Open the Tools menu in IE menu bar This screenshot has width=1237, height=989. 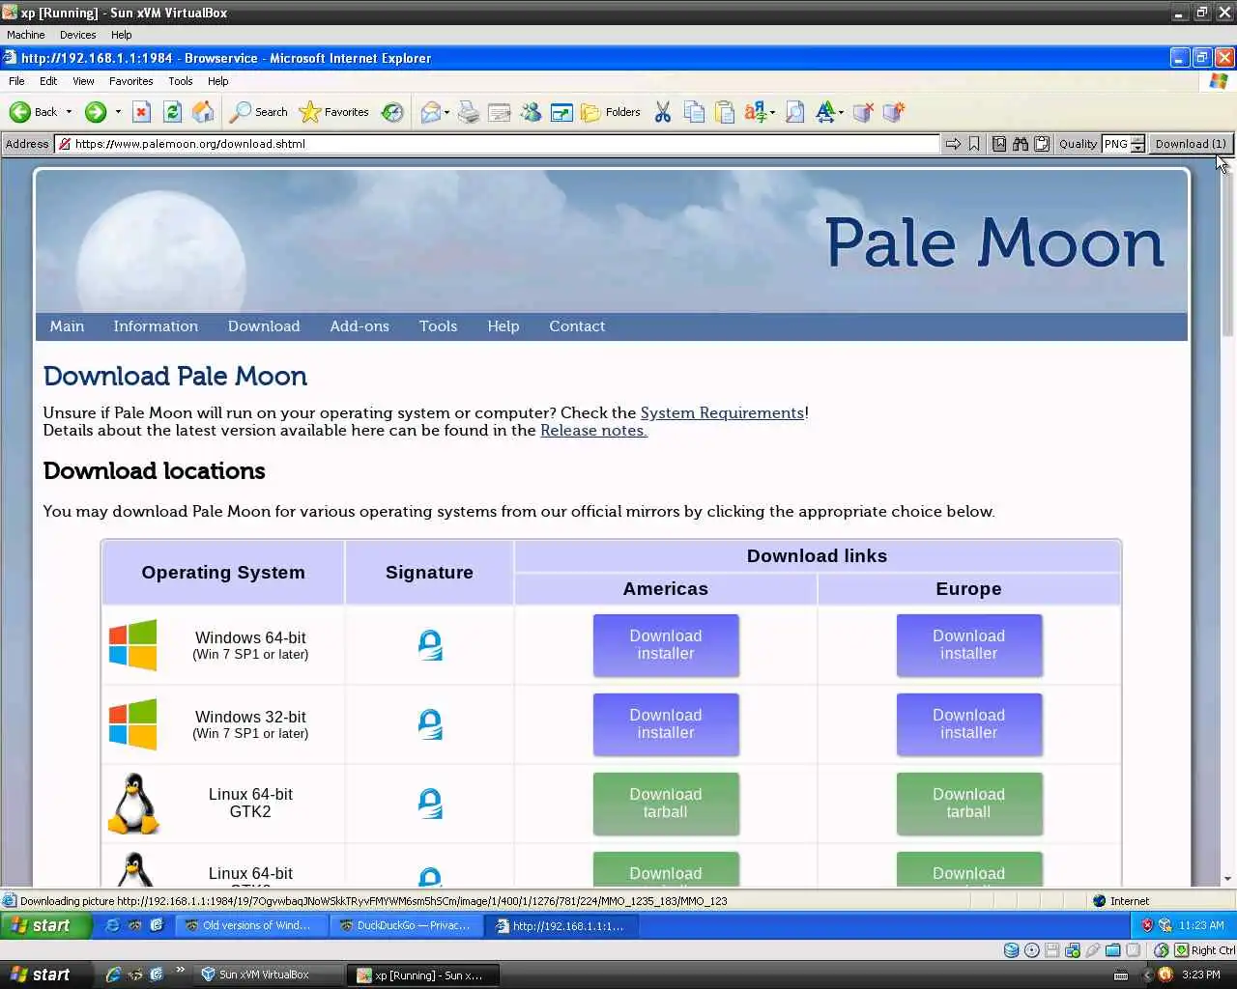pyautogui.click(x=181, y=81)
